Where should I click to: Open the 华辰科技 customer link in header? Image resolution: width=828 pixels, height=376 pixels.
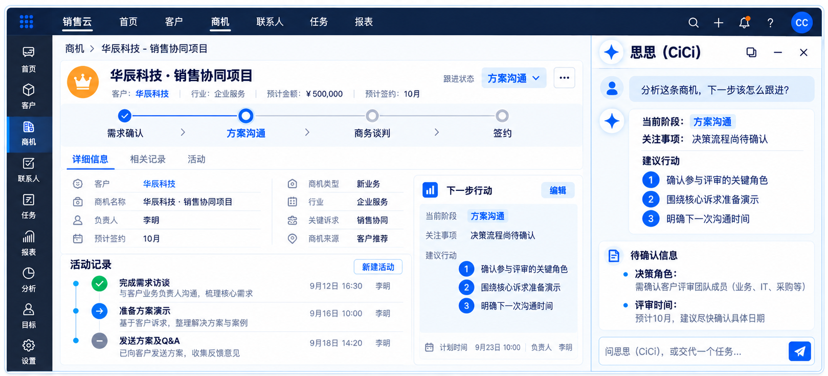pyautogui.click(x=152, y=94)
